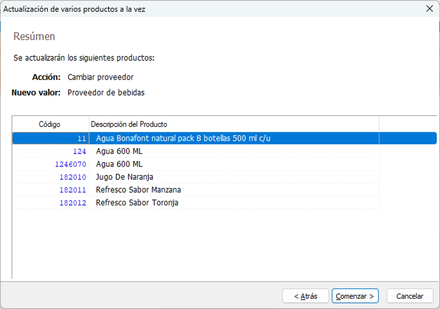Click the Proveedor de bebidas new value text
The width and height of the screenshot is (440, 309).
106,93
